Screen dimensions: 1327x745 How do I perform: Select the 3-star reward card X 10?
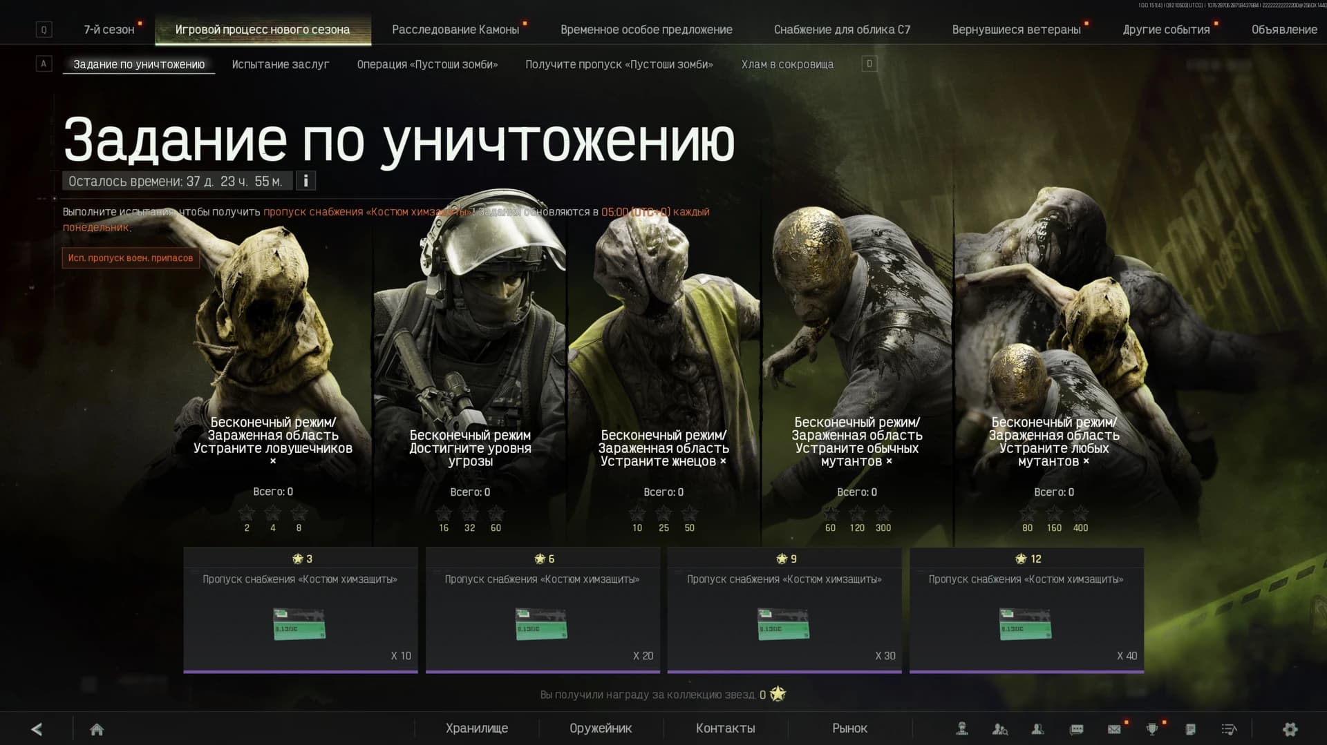(x=301, y=610)
